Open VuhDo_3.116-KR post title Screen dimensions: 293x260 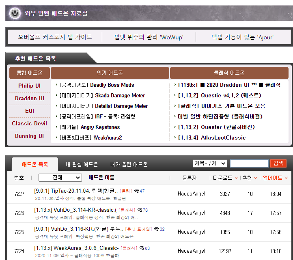pyautogui.click(x=79, y=229)
